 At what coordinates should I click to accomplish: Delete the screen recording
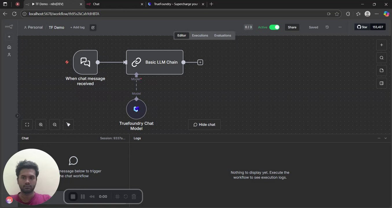pos(134,196)
